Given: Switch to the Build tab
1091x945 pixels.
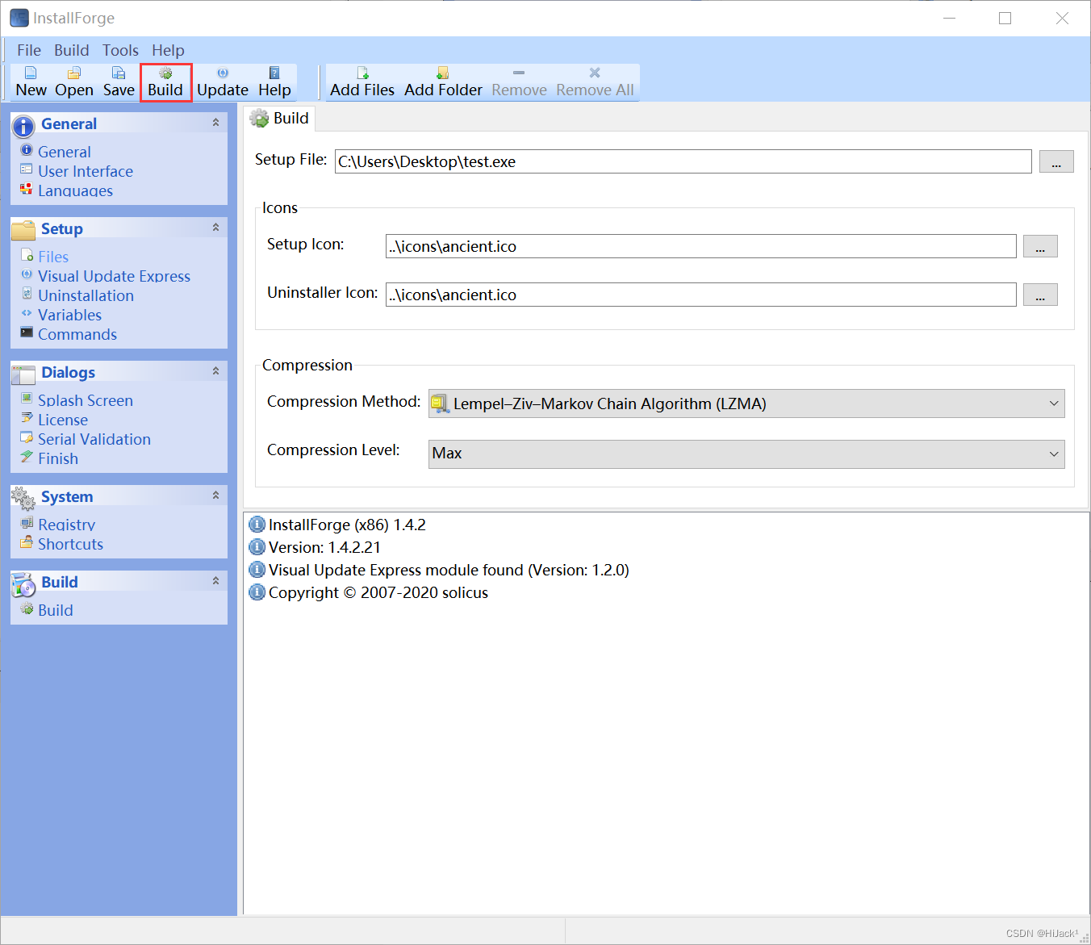Looking at the screenshot, I should point(279,118).
